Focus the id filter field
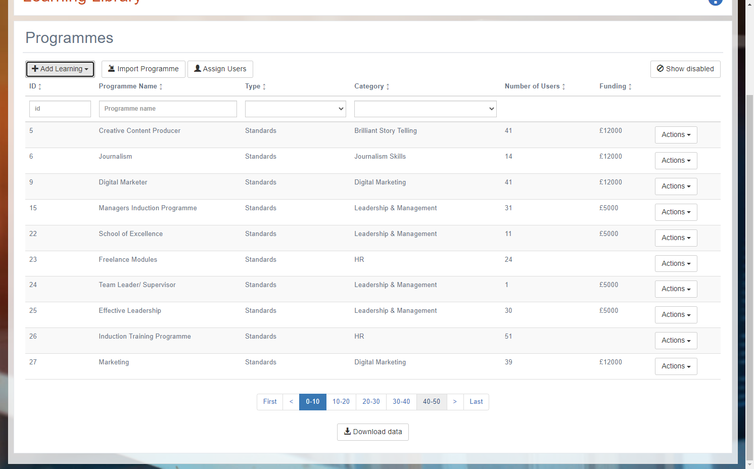The height and width of the screenshot is (469, 754). [x=60, y=109]
